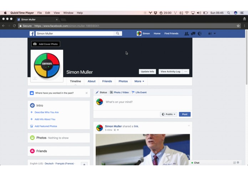Click Find Friends in header
248x176 pixels.
click(x=171, y=33)
